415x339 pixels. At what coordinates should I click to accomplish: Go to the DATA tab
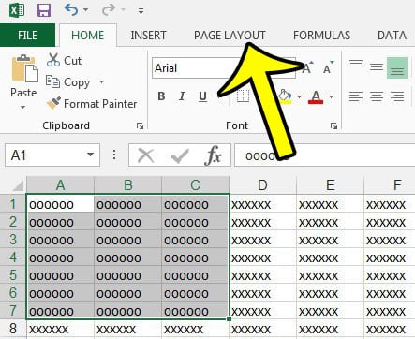(392, 35)
